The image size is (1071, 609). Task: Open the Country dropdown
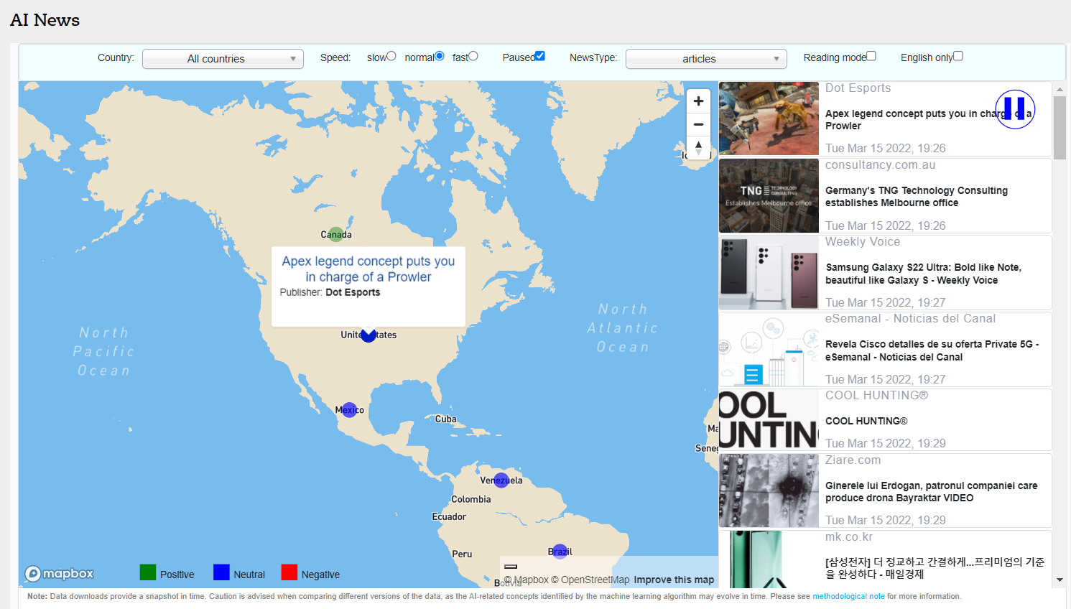(223, 59)
